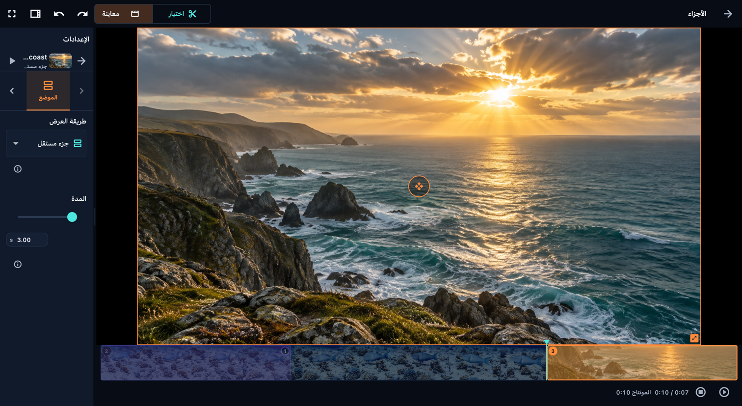Stop playback with the stop button
Screen dimensions: 742x406
[x=701, y=392]
